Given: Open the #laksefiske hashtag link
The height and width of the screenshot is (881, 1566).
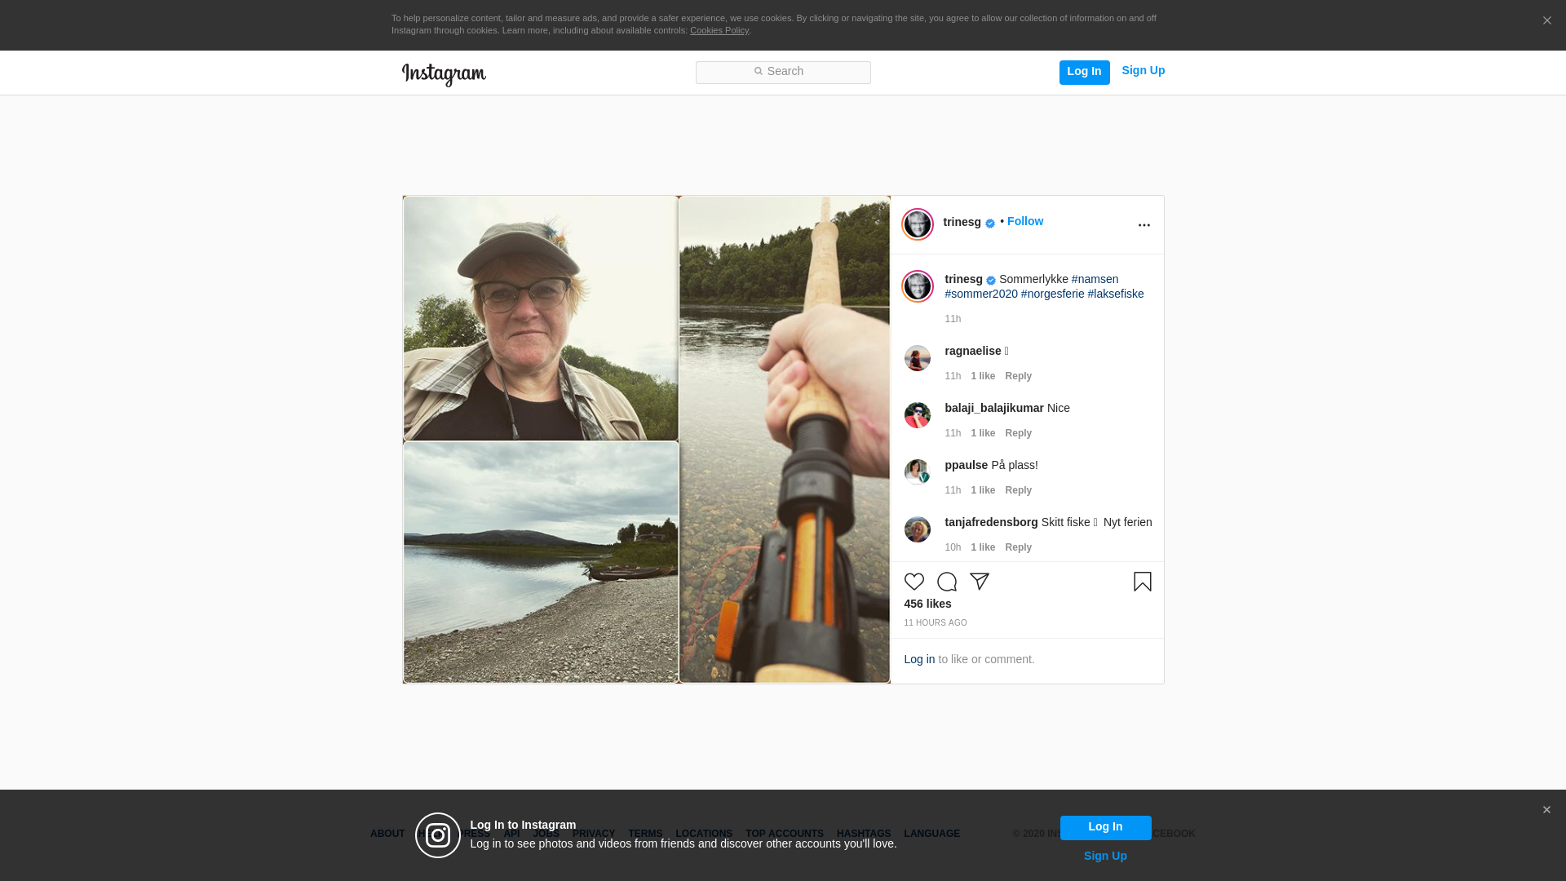Looking at the screenshot, I should pos(1115,294).
